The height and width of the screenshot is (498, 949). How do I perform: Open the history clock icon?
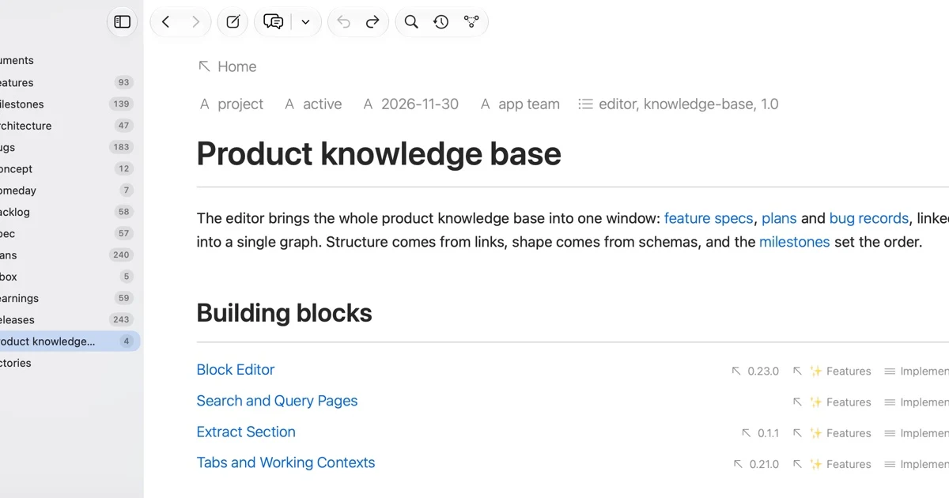441,22
